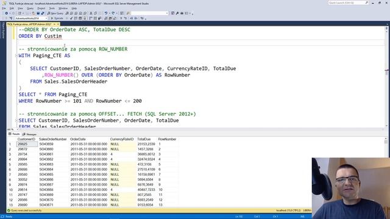Click the Properties wrench toolbar icon
Image resolution: width=390 pixels, height=219 pixels.
point(177,13)
